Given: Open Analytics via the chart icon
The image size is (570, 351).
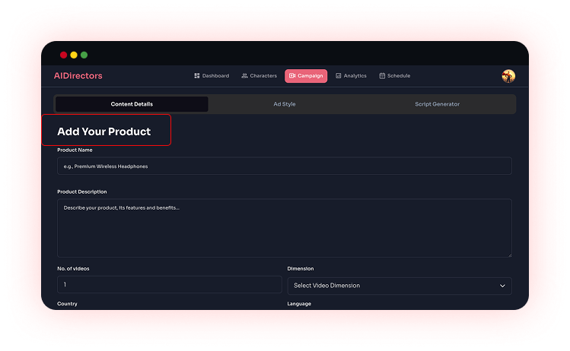Looking at the screenshot, I should pos(339,76).
